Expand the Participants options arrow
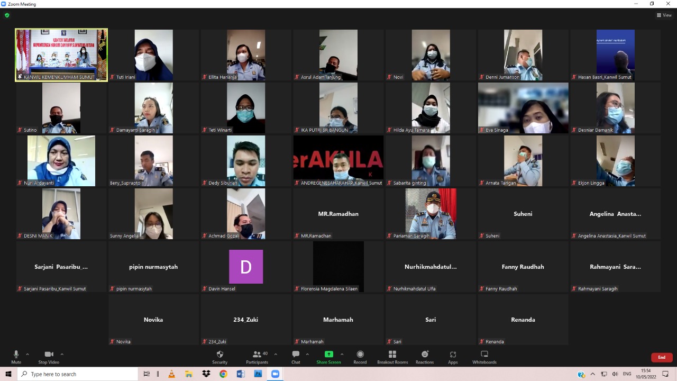 click(276, 355)
